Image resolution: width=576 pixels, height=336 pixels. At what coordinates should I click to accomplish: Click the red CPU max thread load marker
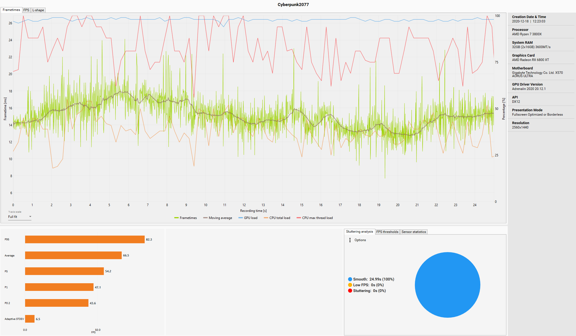point(299,218)
